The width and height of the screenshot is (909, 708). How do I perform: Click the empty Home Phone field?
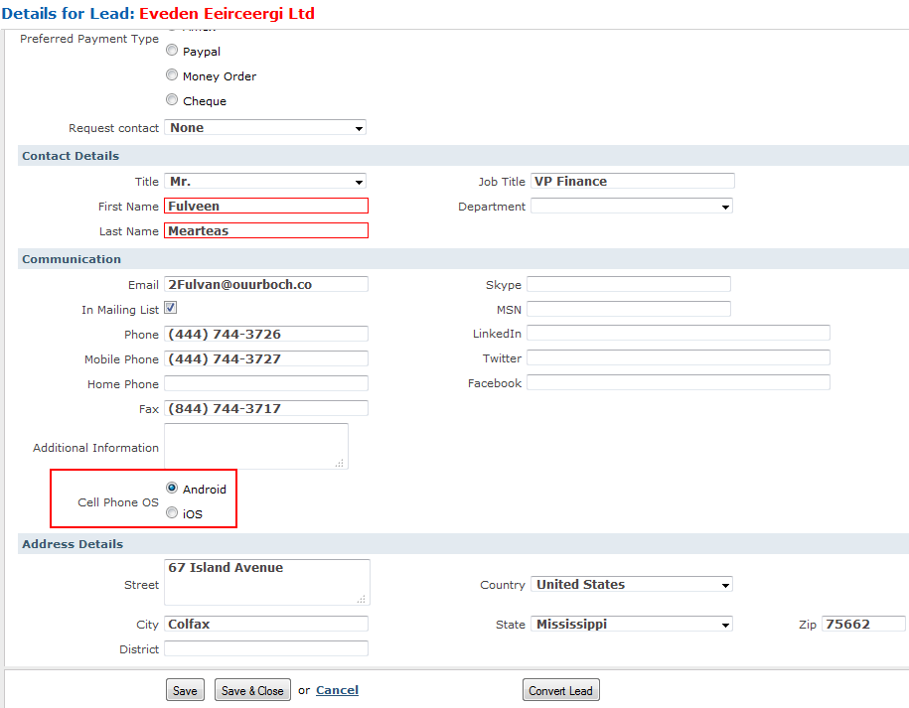pos(266,383)
